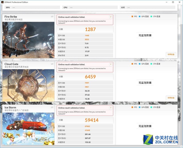Maximize the 3DMark Professional Edition window
Image resolution: width=183 pixels, height=148 pixels.
pyautogui.click(x=173, y=2)
